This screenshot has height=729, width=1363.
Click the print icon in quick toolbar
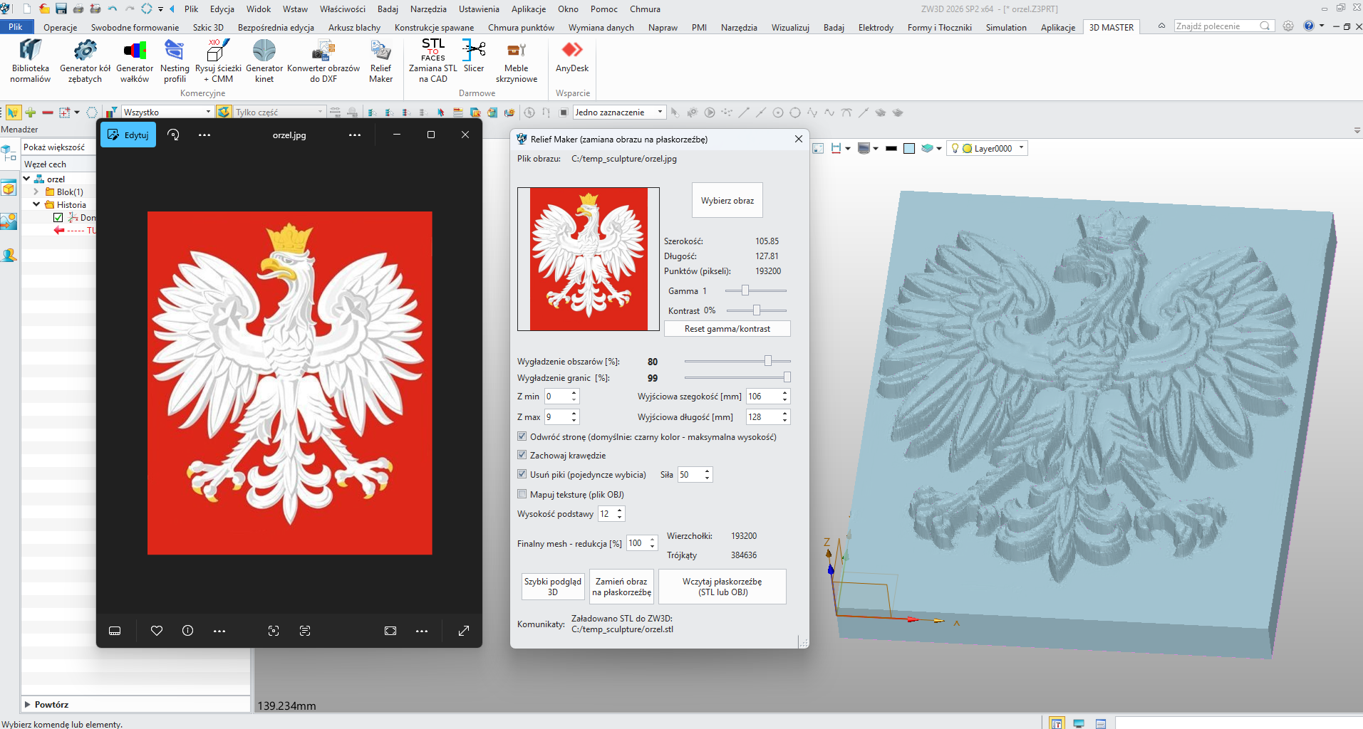pyautogui.click(x=78, y=9)
